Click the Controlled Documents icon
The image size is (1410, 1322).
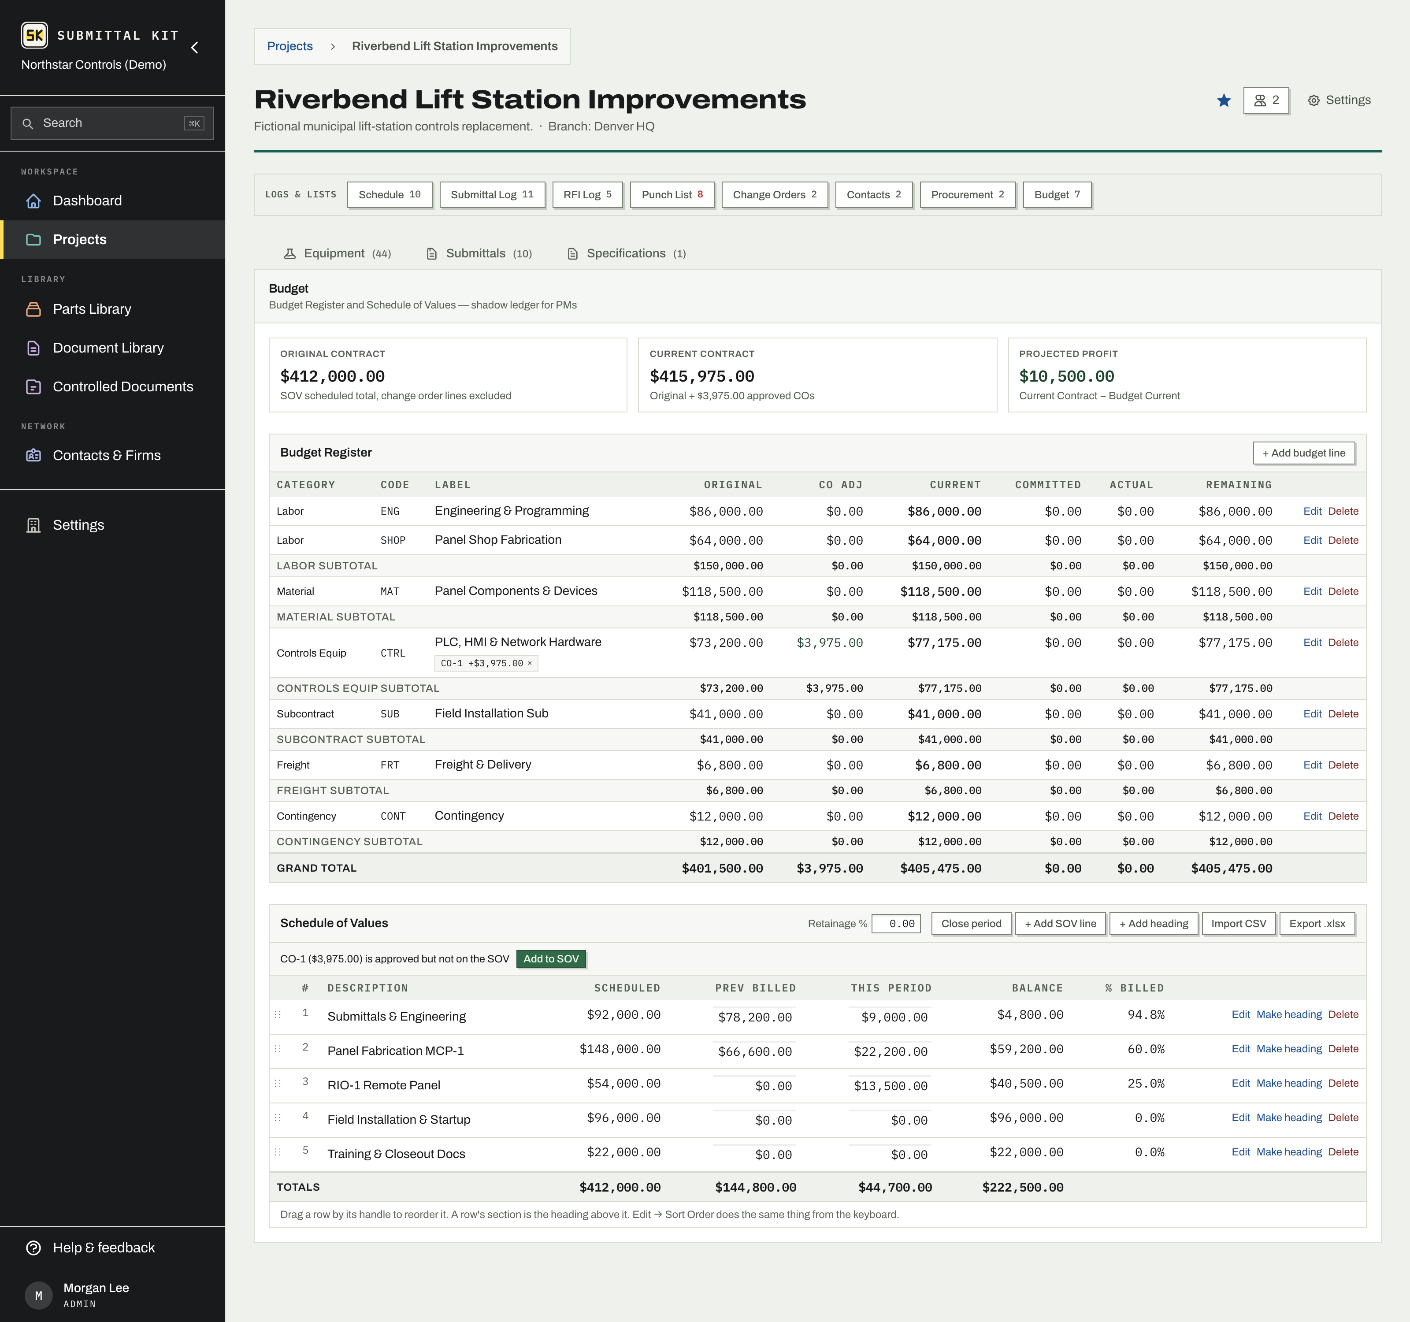33,386
